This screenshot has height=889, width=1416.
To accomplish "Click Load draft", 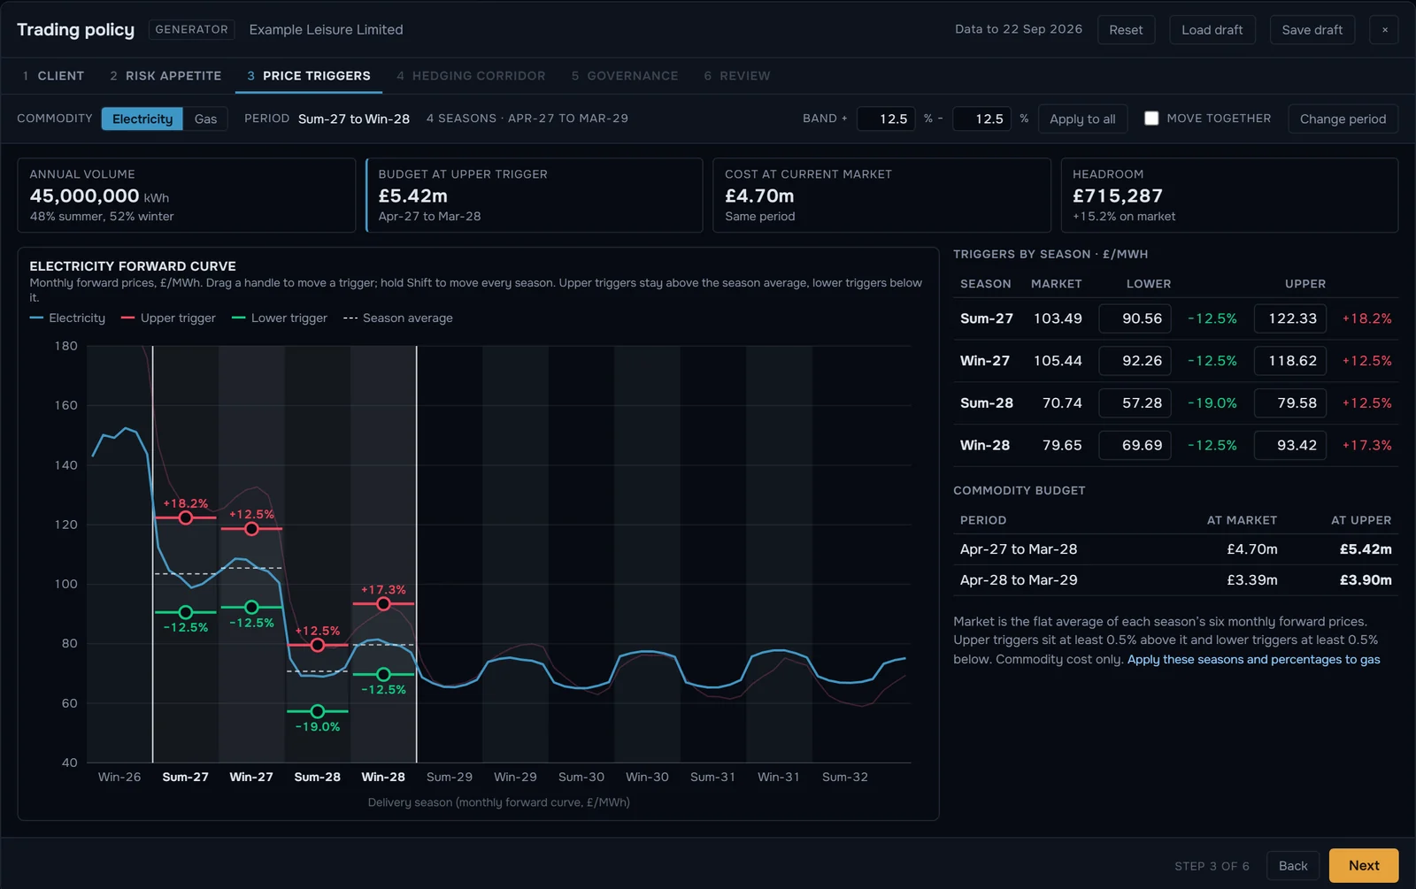I will click(1212, 29).
